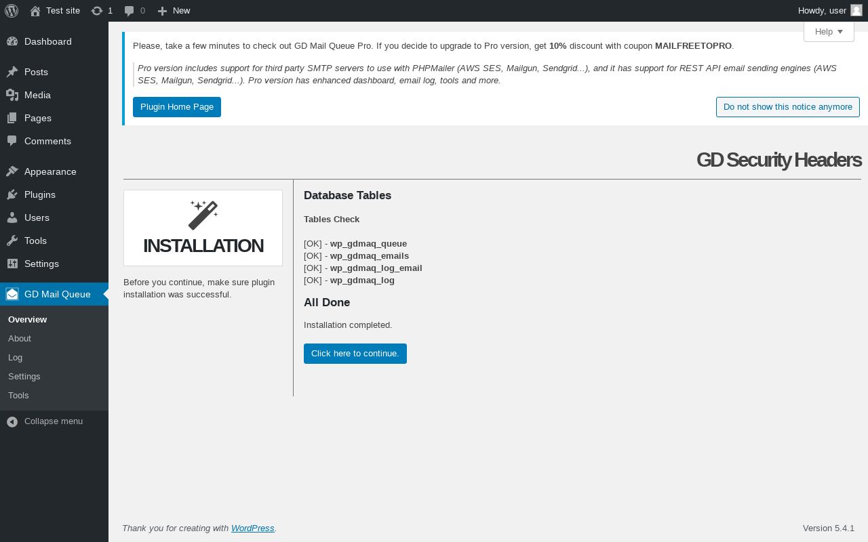Click the Dashboard gauge icon

[x=12, y=41]
